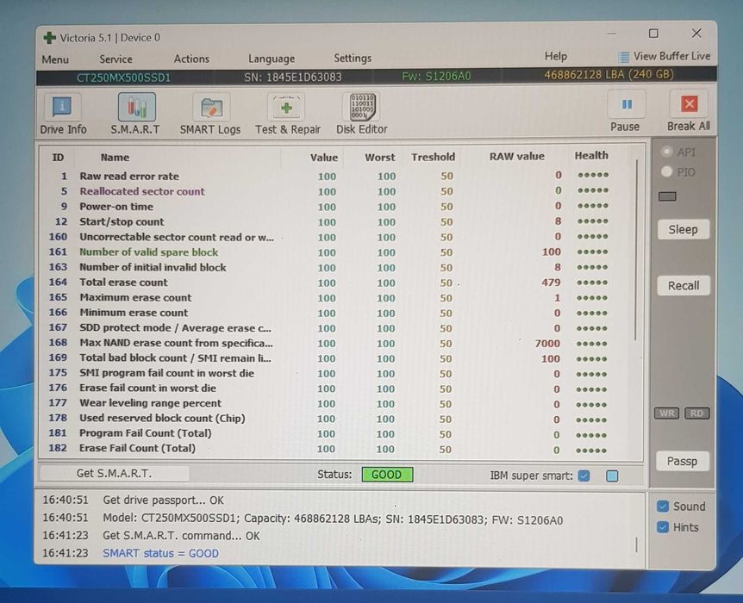Open the Help menu

555,56
